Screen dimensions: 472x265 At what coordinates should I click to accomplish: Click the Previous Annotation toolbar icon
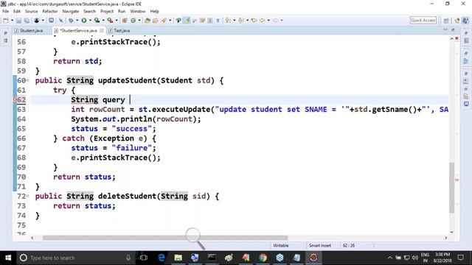pos(241,21)
